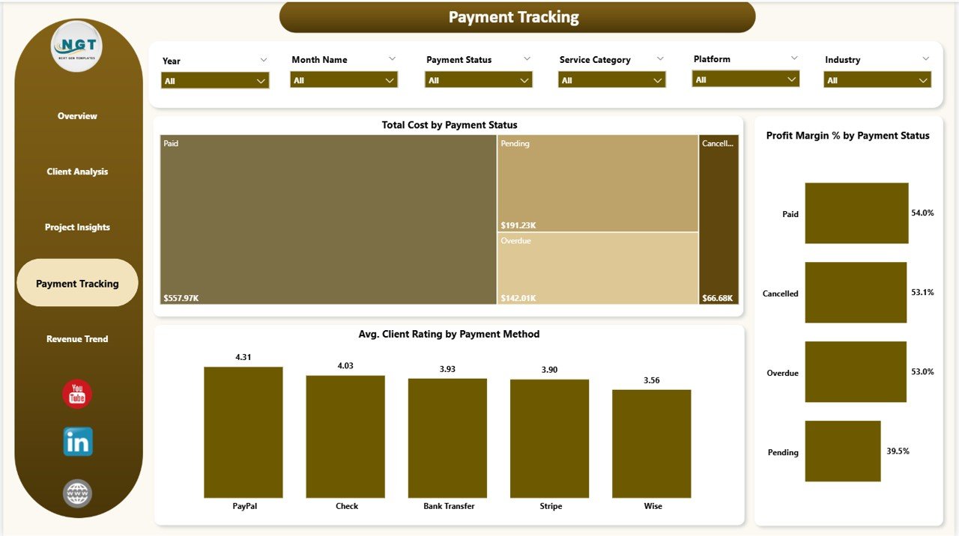The width and height of the screenshot is (959, 536).
Task: Open the Client Analysis page
Action: [76, 171]
